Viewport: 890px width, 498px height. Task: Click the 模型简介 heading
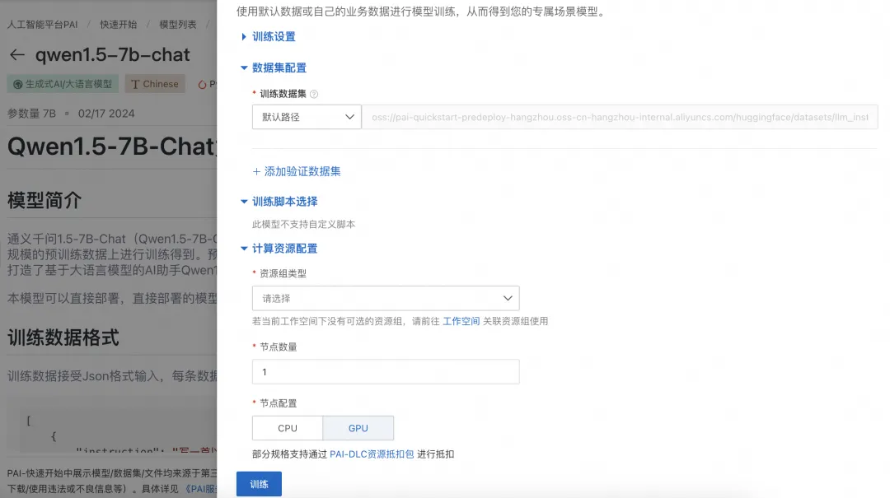point(44,200)
